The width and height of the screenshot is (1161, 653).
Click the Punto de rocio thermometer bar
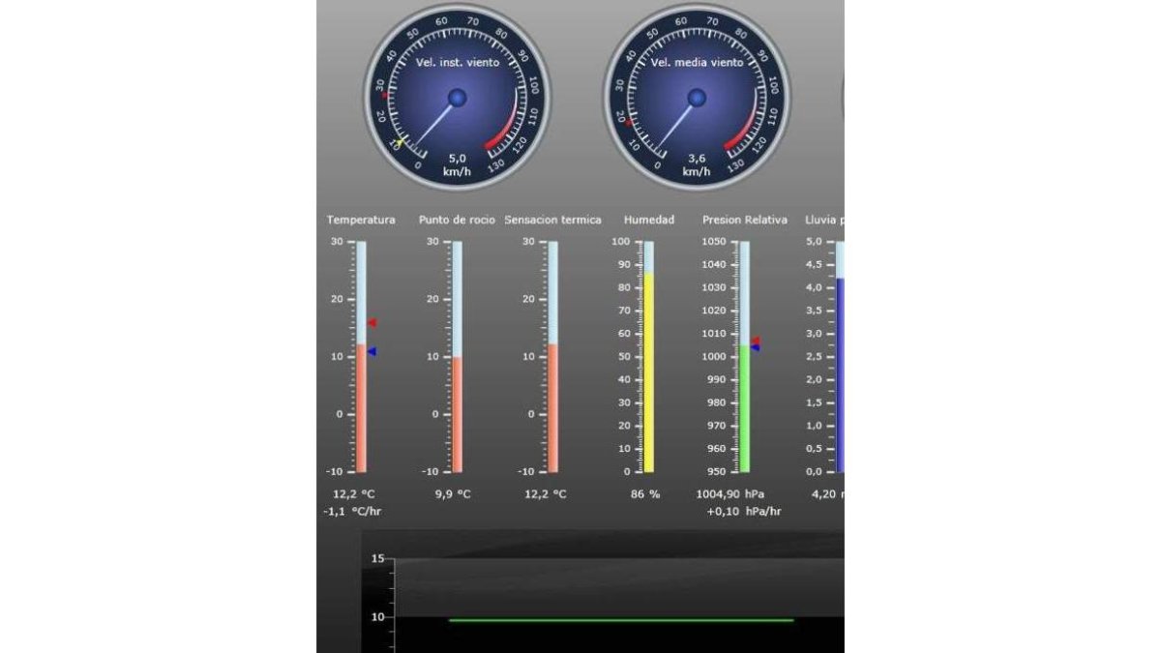coord(458,356)
